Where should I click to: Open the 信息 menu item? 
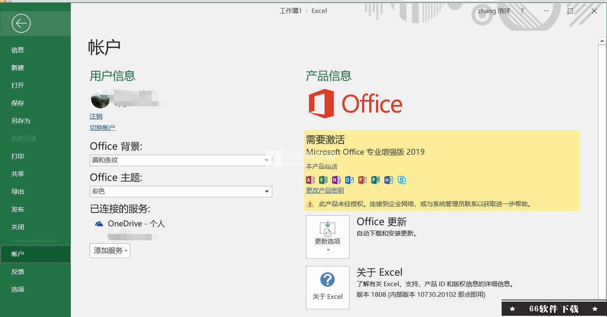(35, 50)
